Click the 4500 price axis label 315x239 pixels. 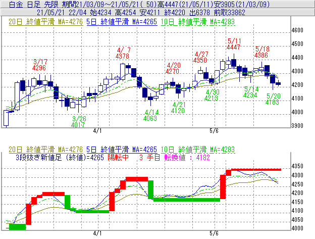click(x=297, y=44)
